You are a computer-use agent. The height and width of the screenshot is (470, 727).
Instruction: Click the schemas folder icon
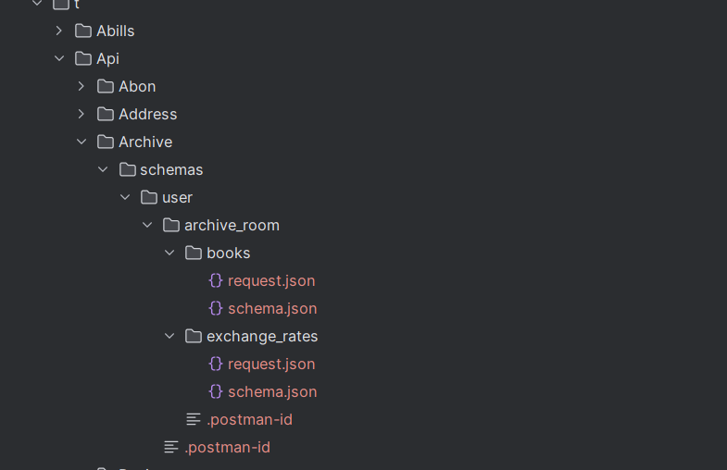(128, 169)
